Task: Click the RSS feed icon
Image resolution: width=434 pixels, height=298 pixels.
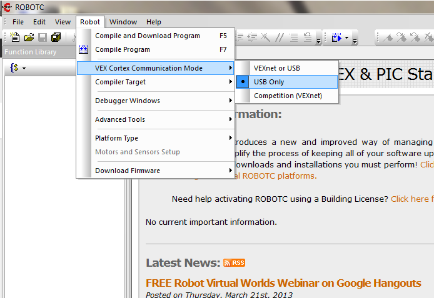Action: pyautogui.click(x=234, y=262)
